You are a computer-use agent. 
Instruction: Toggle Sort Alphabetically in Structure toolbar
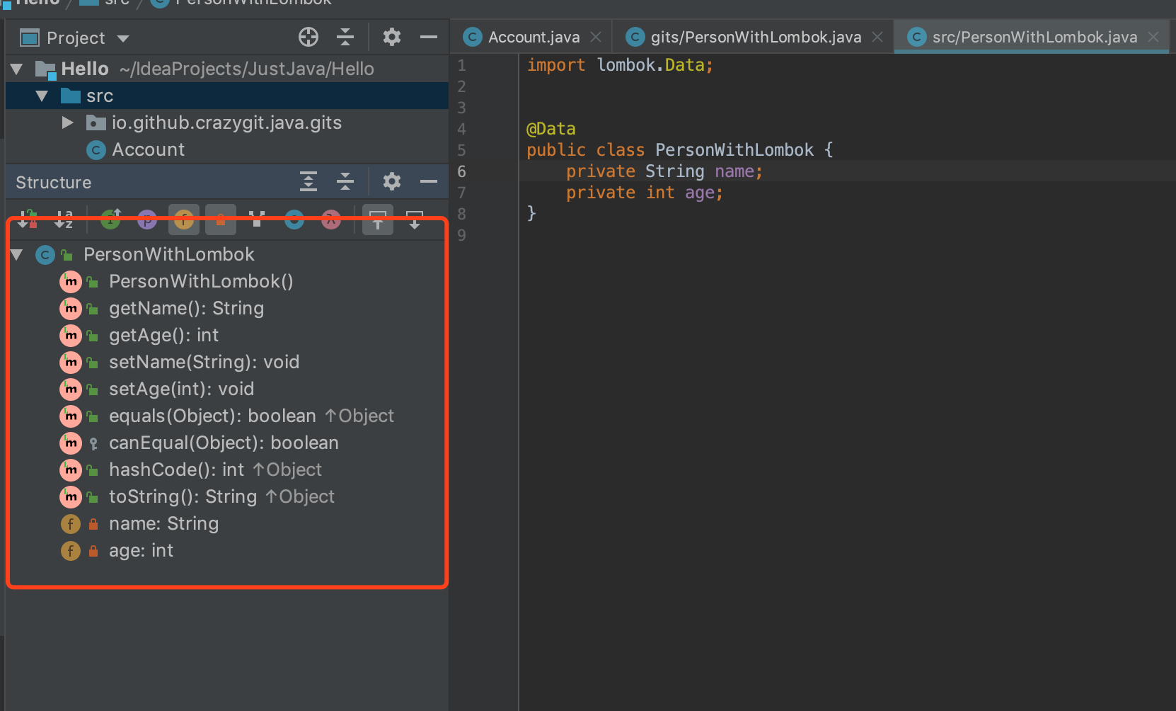[x=64, y=220]
